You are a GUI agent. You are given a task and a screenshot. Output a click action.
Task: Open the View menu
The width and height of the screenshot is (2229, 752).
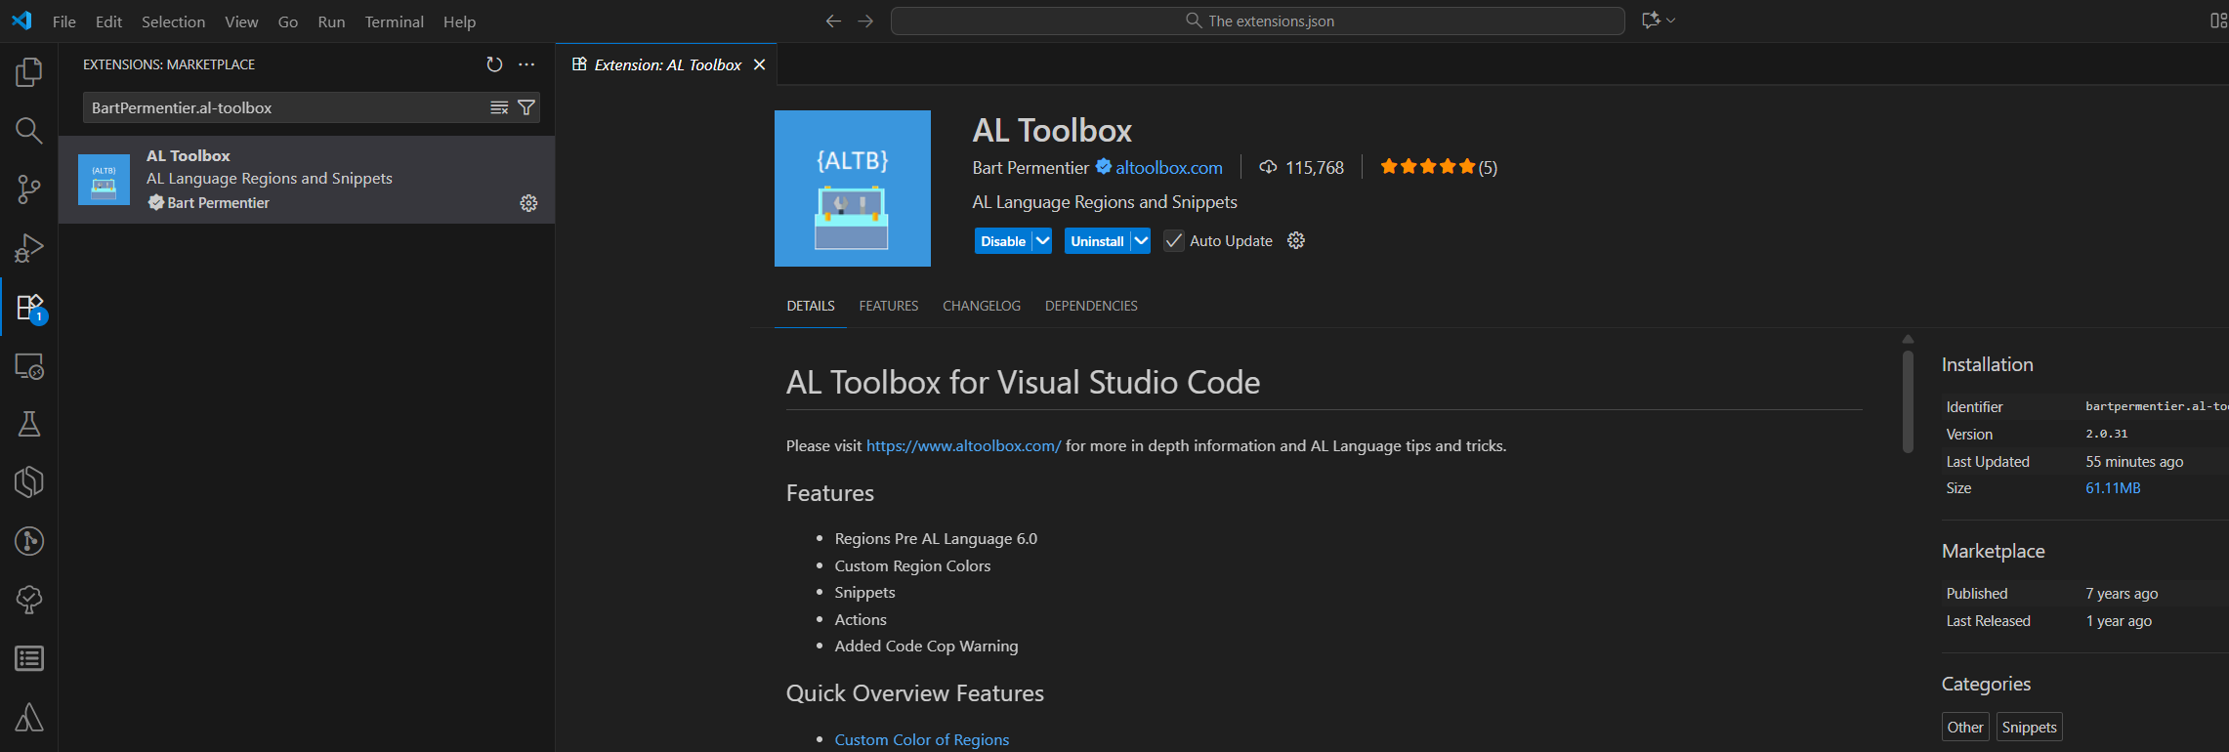coord(241,21)
